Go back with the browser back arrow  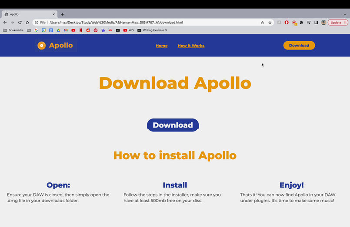5,23
